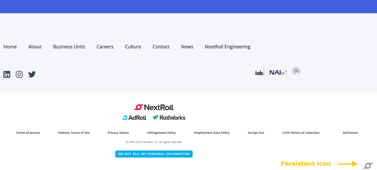377x170 pixels.
Task: Click the AdRoll logo
Action: (x=134, y=118)
